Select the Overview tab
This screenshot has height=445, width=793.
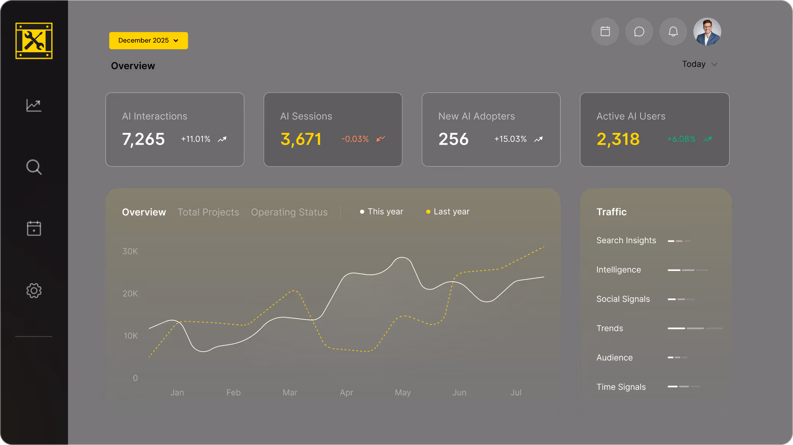(x=144, y=212)
